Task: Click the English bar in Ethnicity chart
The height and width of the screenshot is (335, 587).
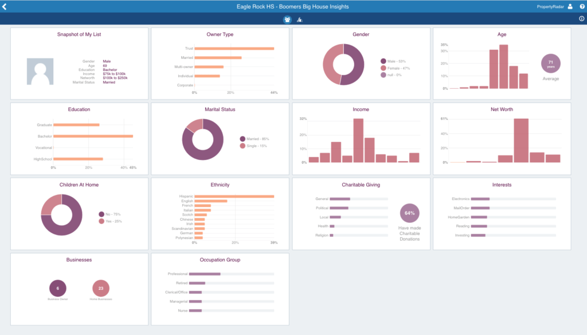Action: point(211,201)
